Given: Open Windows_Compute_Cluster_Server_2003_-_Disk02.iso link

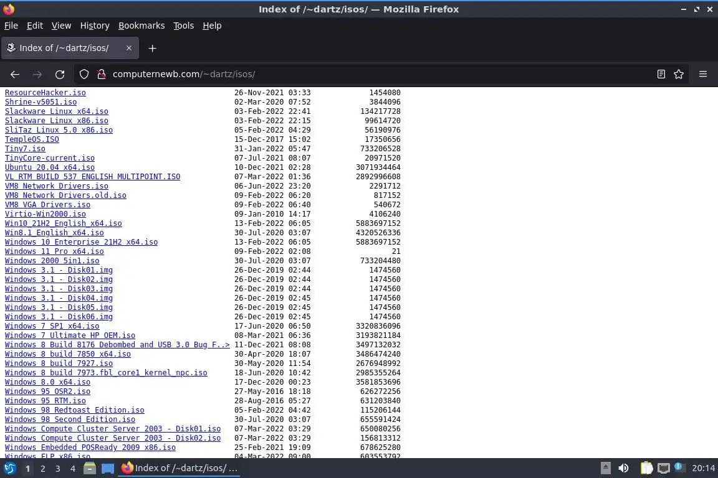Looking at the screenshot, I should tap(113, 438).
